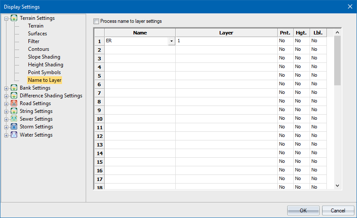Open the Name dropdown in row 1
357x218 pixels.
[171, 41]
